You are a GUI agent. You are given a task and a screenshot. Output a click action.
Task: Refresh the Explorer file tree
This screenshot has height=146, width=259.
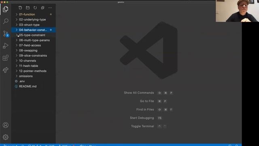click(35, 8)
